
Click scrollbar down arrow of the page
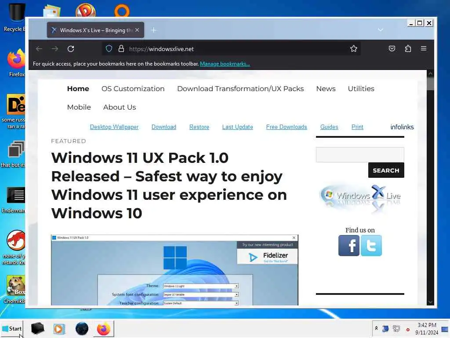coord(430,302)
